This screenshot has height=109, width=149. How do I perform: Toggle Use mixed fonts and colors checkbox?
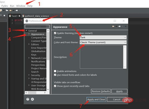[x=55, y=75]
